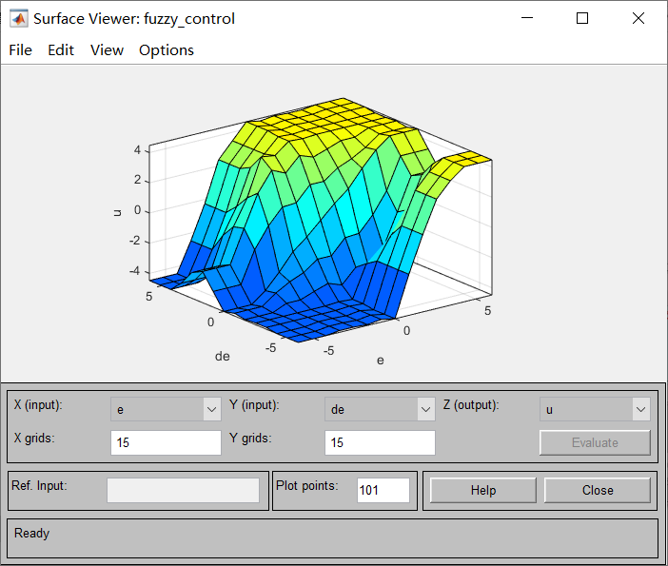Click the 'Y (input):' label
Image resolution: width=668 pixels, height=566 pixels.
point(254,405)
